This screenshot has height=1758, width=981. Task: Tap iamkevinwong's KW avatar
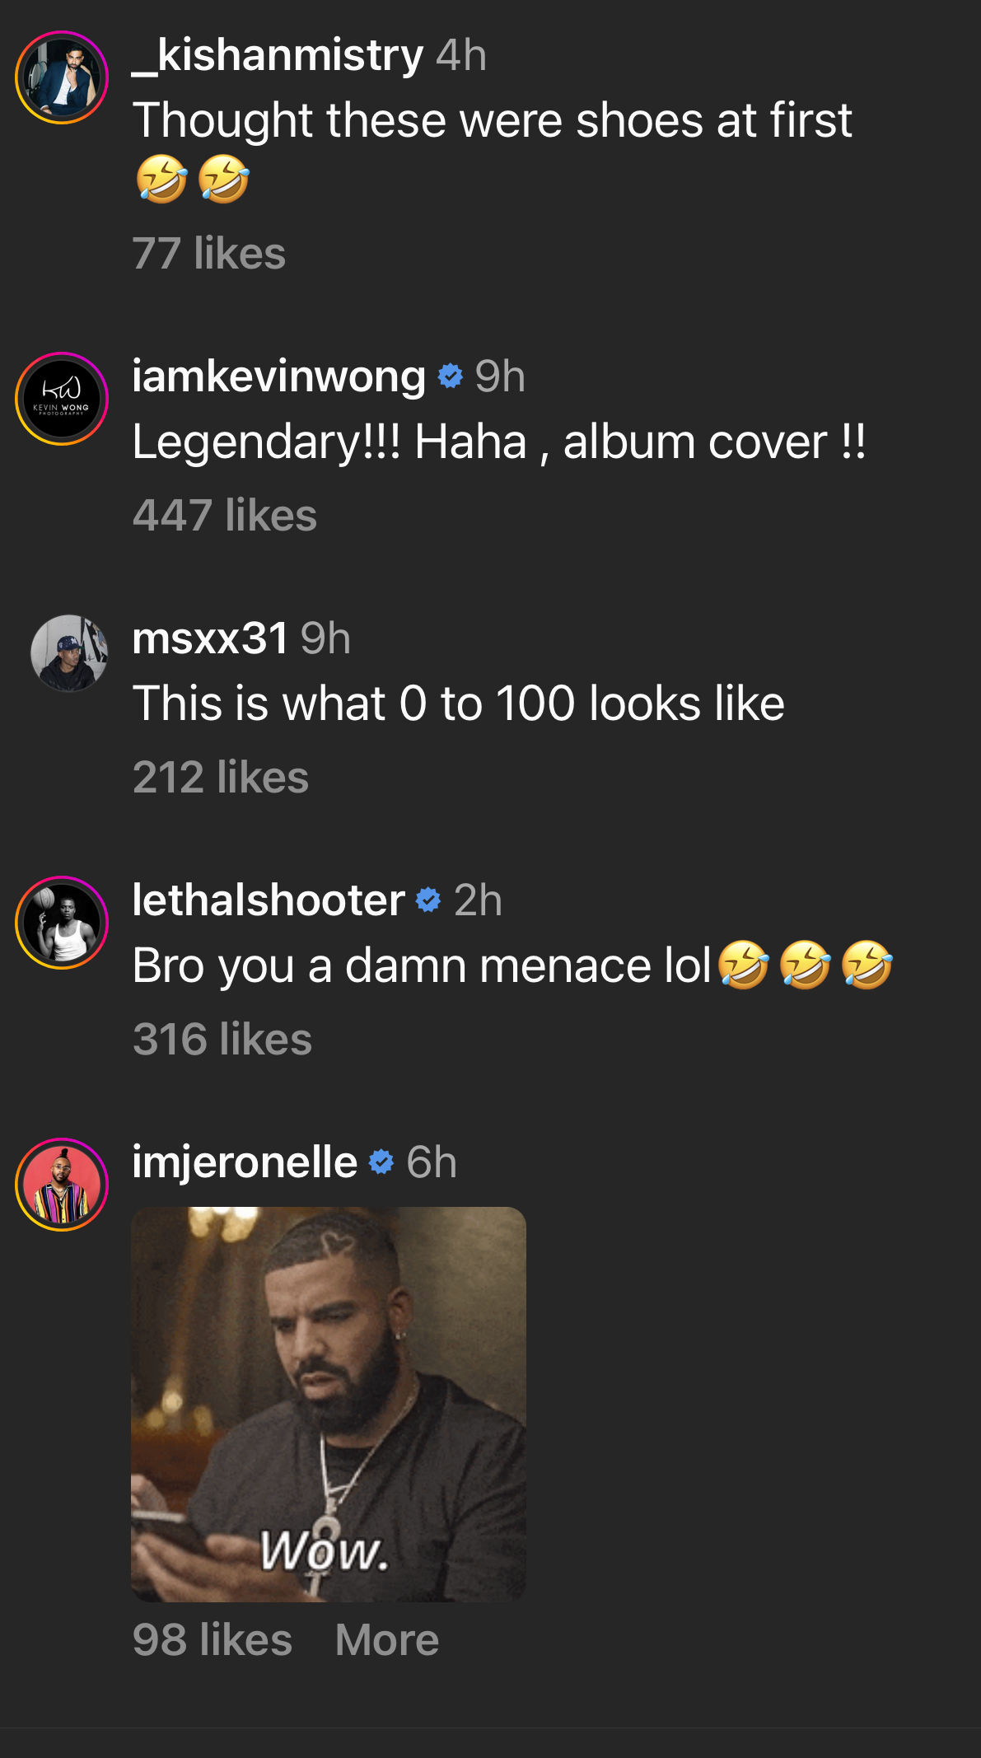pos(62,399)
